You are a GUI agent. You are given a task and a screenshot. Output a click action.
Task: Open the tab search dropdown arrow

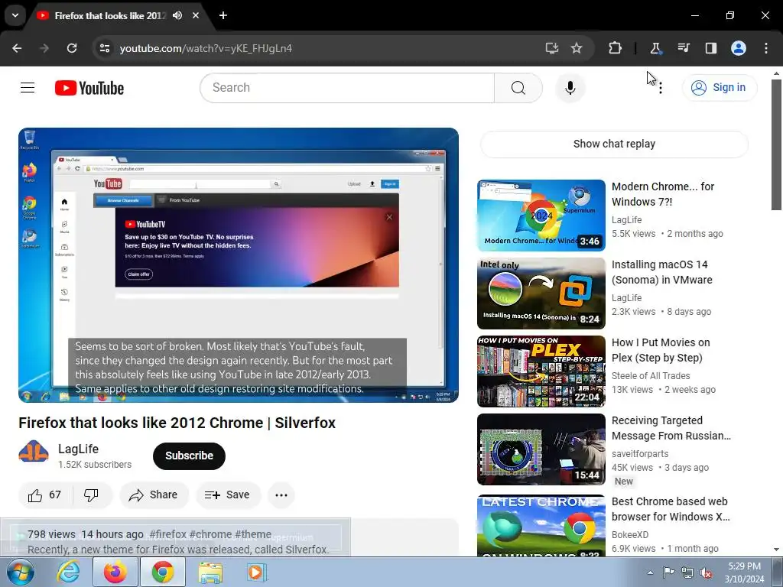pyautogui.click(x=15, y=15)
